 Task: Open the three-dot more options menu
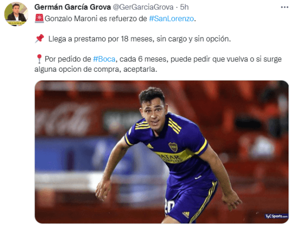coord(285,7)
